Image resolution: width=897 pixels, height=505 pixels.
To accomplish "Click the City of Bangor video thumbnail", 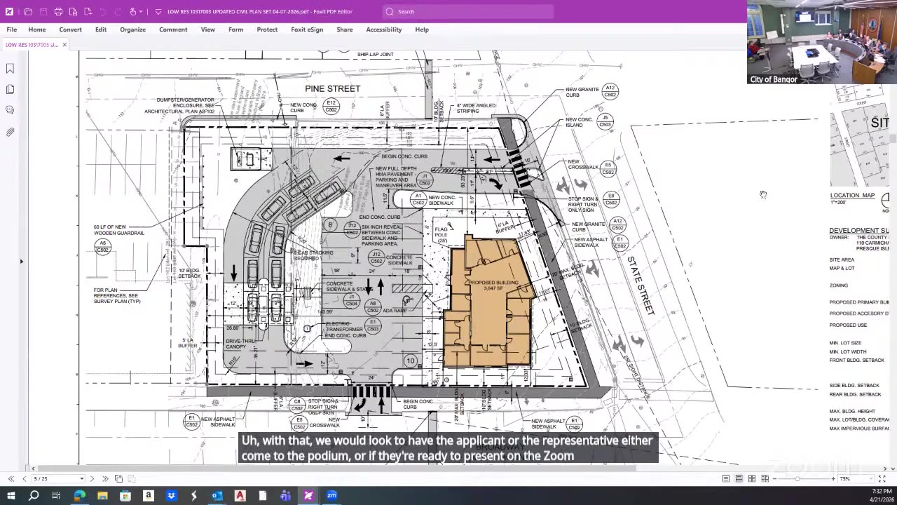I will (x=821, y=43).
